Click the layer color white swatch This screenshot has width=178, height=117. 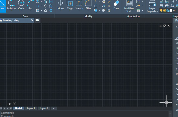171,11
